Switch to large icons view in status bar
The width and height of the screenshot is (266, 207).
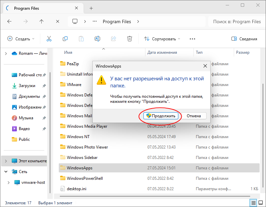[x=261, y=203]
